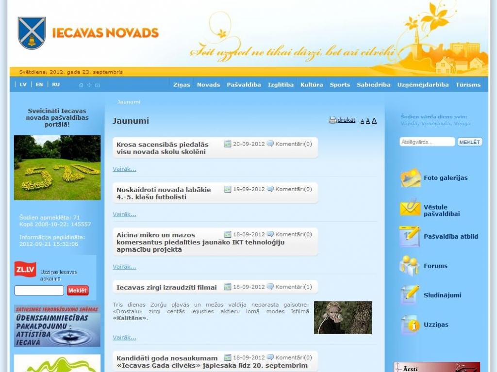Click the home icon in the blue bar

(x=81, y=85)
